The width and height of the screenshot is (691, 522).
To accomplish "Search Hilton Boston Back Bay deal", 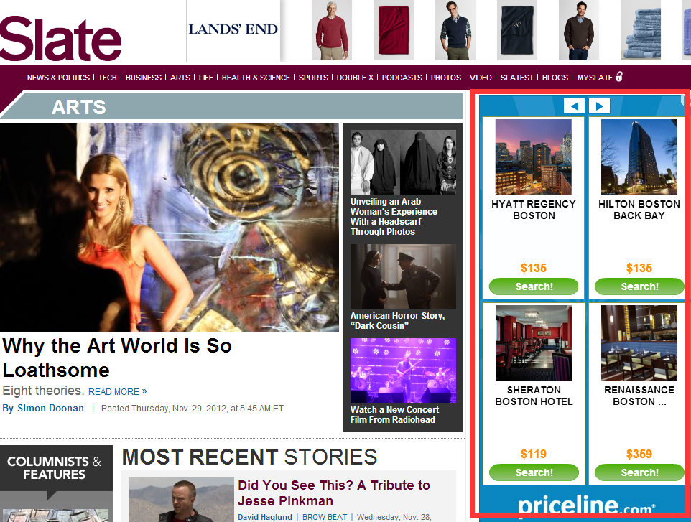I will point(639,286).
